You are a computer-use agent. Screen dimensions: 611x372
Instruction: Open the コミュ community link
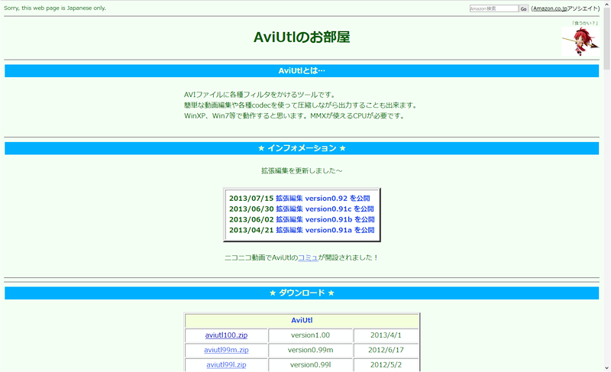point(308,257)
